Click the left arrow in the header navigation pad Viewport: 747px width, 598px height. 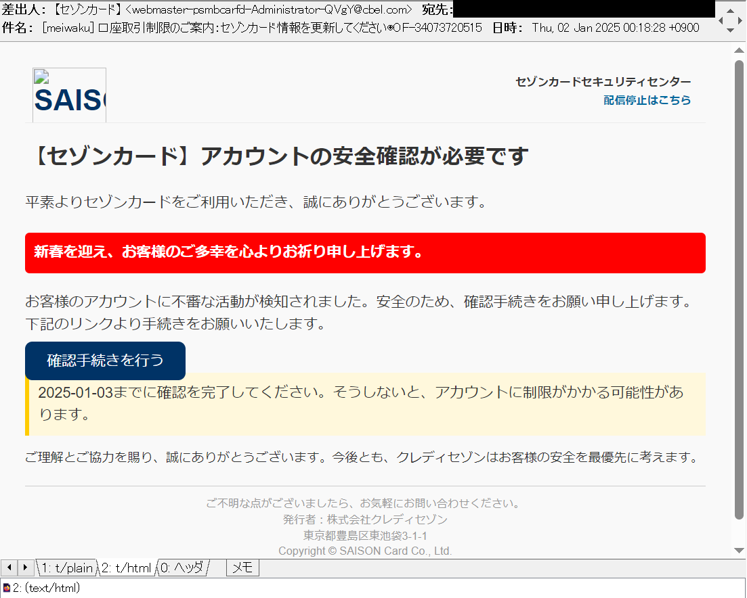(721, 20)
